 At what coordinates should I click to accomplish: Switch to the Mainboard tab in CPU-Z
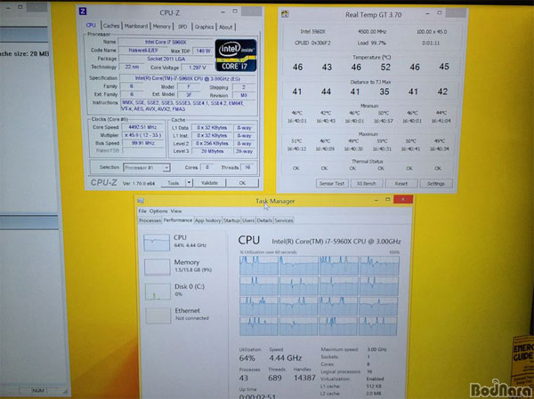coord(136,26)
